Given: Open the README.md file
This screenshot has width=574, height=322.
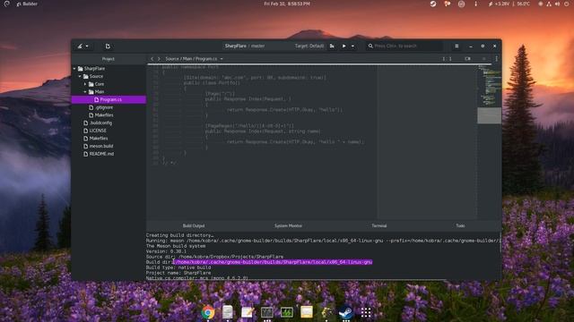Looking at the screenshot, I should click(99, 154).
